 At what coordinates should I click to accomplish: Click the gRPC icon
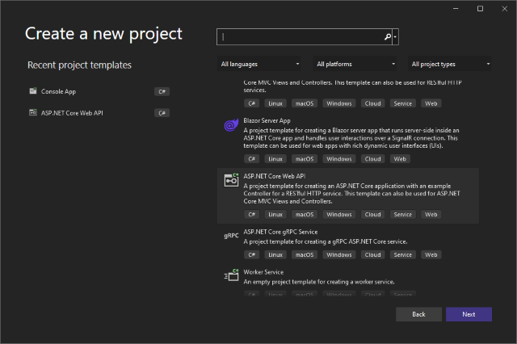[231, 236]
